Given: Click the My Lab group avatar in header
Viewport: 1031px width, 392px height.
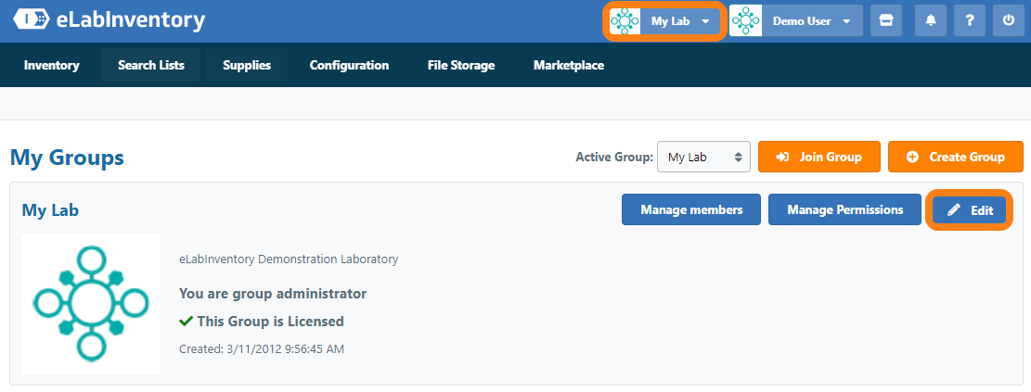Looking at the screenshot, I should 625,21.
